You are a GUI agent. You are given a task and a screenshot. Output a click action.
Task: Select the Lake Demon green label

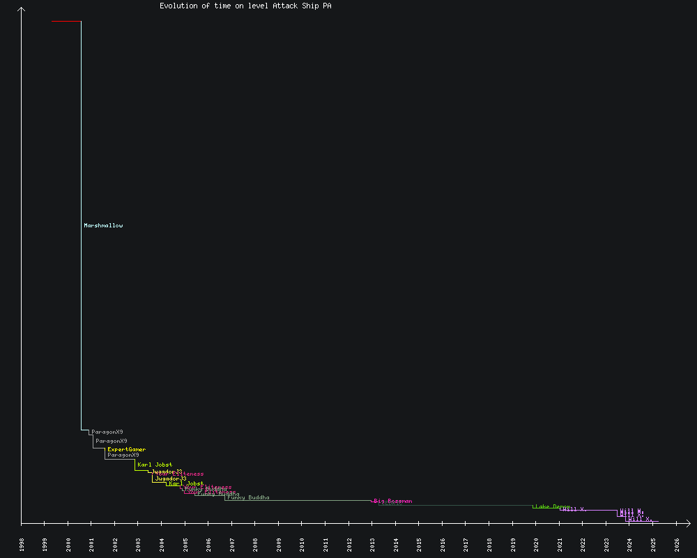coord(553,506)
